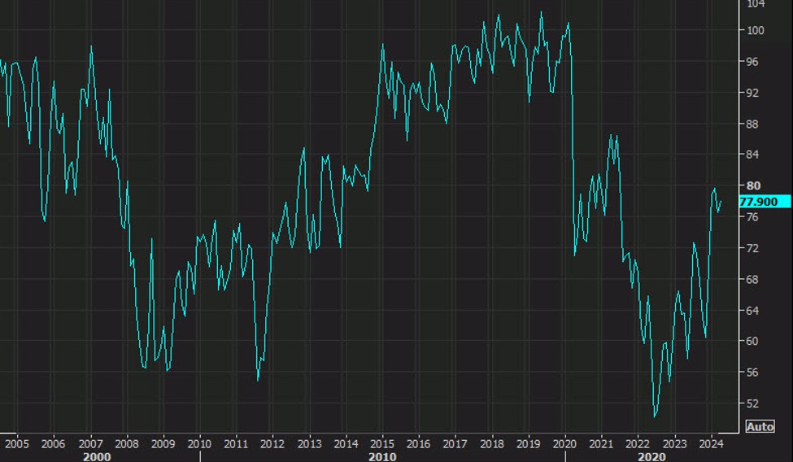Click the 84 value on price axis
The height and width of the screenshot is (462, 793).
tap(752, 155)
